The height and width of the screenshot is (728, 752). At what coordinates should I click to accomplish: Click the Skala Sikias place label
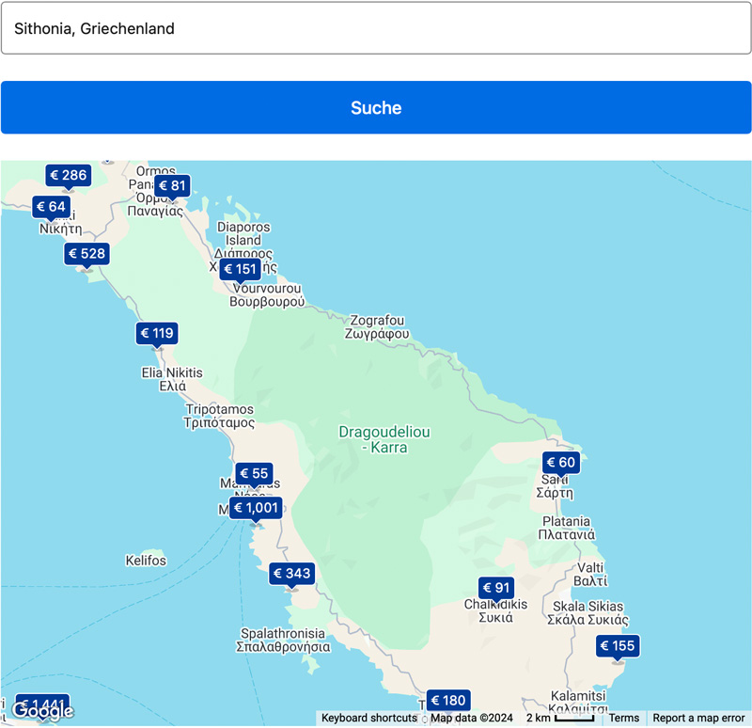[588, 613]
